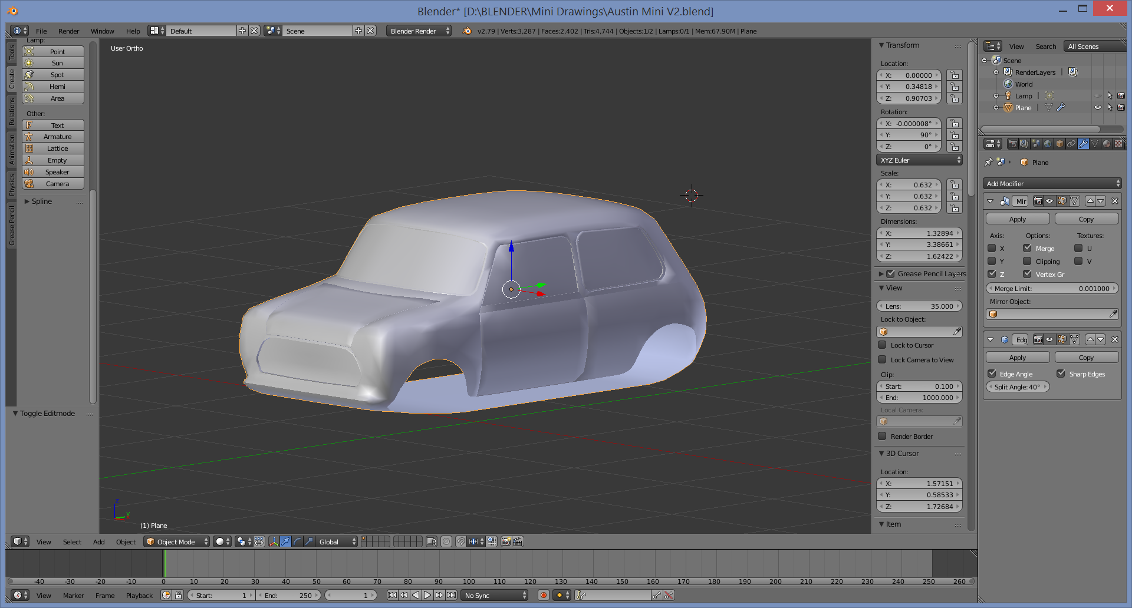Apply the Mirror modifier

[1017, 219]
